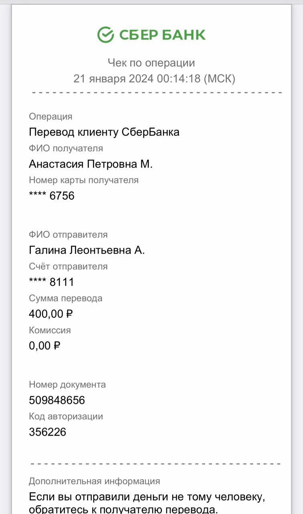Click the date 21 января 2024 00:14:18
This screenshot has height=514, width=303.
coord(137,79)
